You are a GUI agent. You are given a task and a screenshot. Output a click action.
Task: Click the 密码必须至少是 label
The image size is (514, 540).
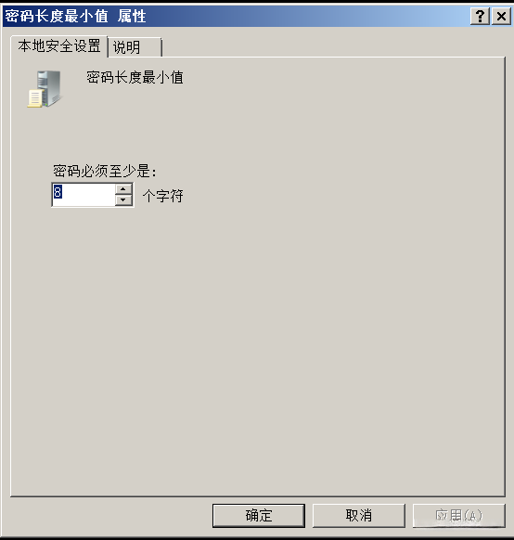(x=105, y=171)
